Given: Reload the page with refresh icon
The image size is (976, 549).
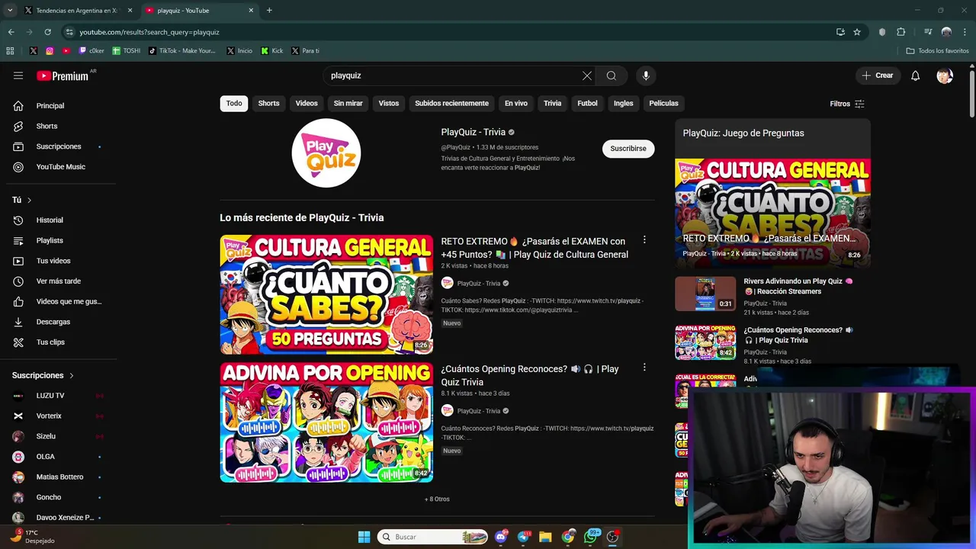Looking at the screenshot, I should (47, 32).
